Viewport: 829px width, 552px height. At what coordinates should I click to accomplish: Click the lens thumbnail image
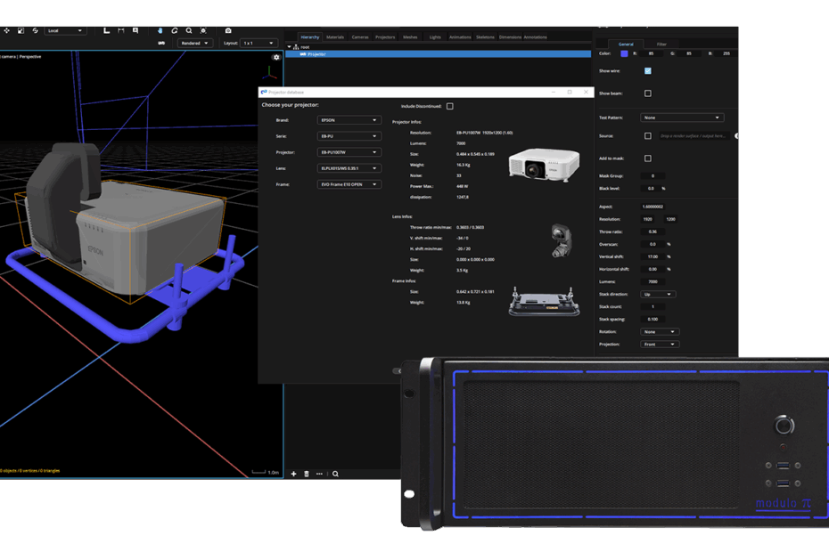pos(562,241)
